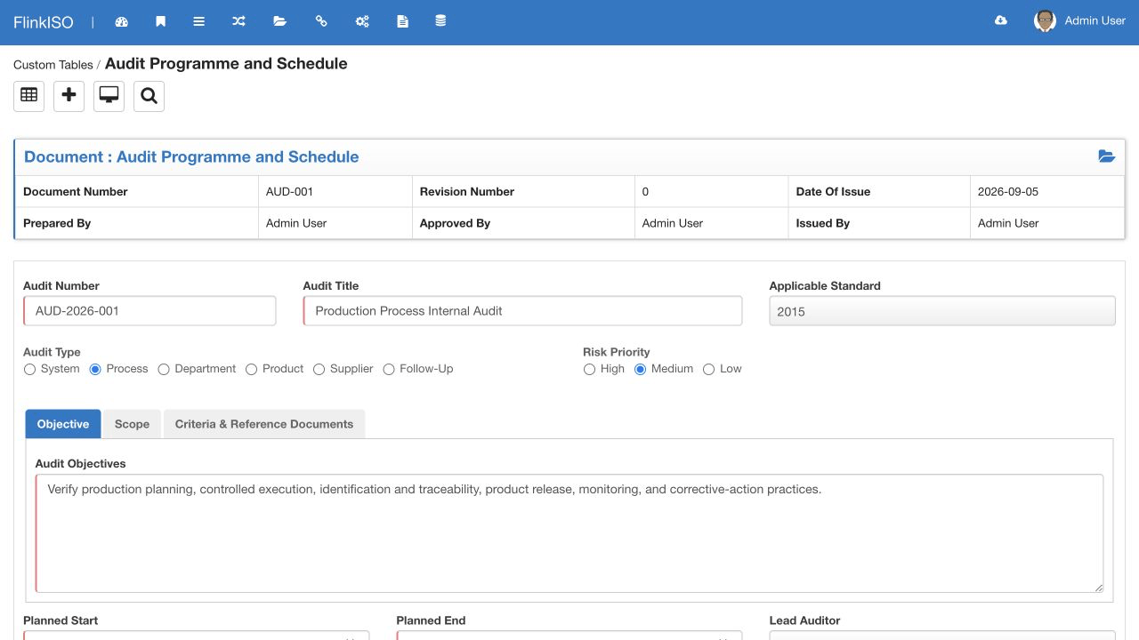Set risk priority to Low

(708, 369)
